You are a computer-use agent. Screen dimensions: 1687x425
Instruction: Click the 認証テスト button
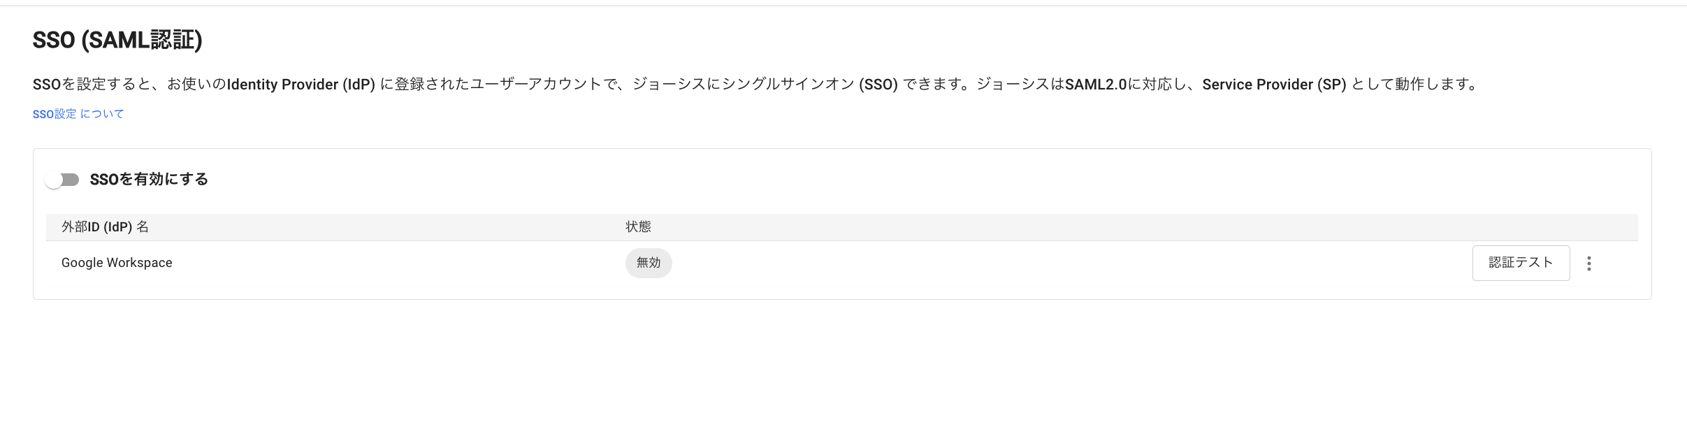1521,263
